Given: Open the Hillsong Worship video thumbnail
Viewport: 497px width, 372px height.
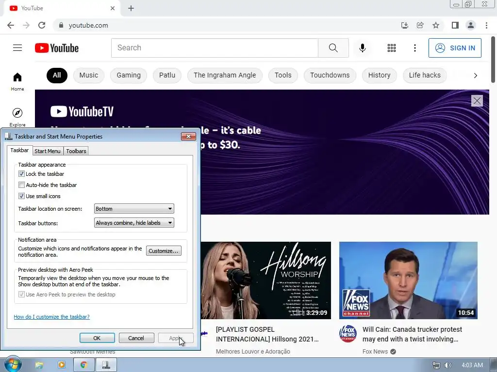Looking at the screenshot, I should click(265, 280).
